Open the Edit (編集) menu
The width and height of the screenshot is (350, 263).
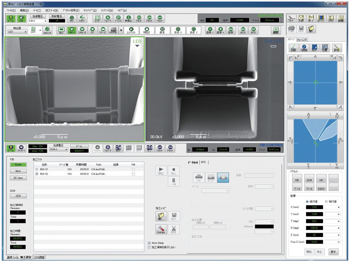(24, 10)
